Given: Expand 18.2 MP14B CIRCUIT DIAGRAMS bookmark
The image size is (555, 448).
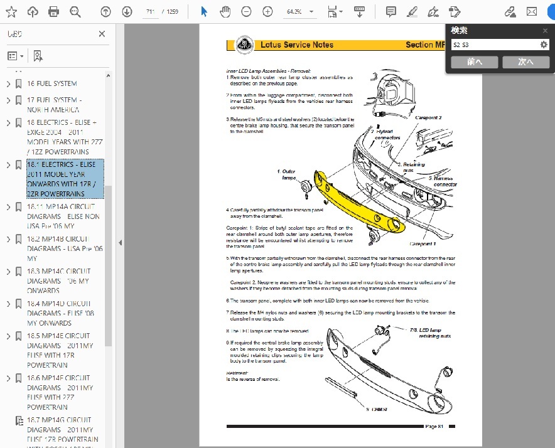Looking at the screenshot, I should pos(9,240).
